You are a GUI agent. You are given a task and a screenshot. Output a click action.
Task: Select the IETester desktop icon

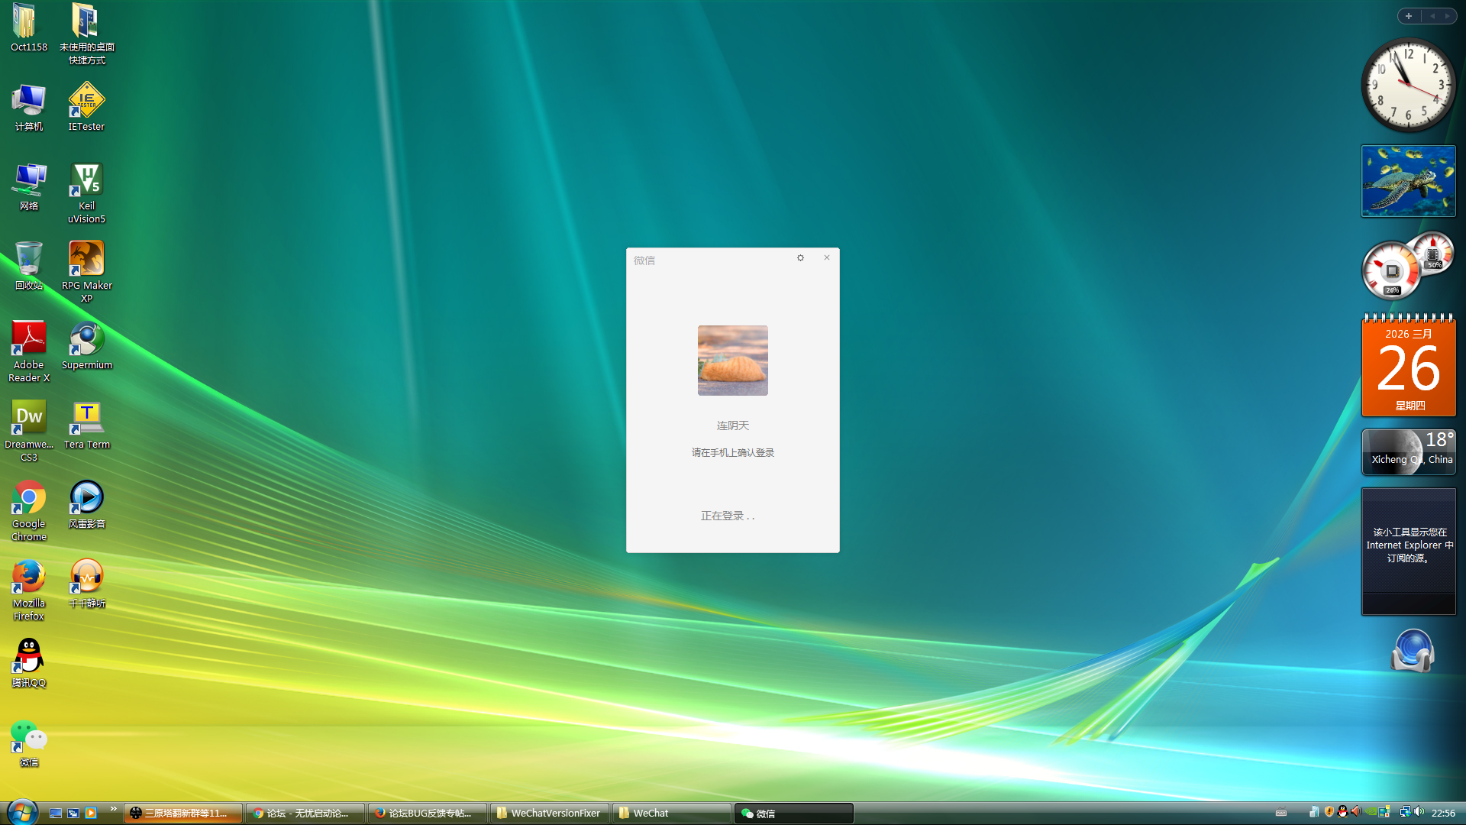pos(86,101)
